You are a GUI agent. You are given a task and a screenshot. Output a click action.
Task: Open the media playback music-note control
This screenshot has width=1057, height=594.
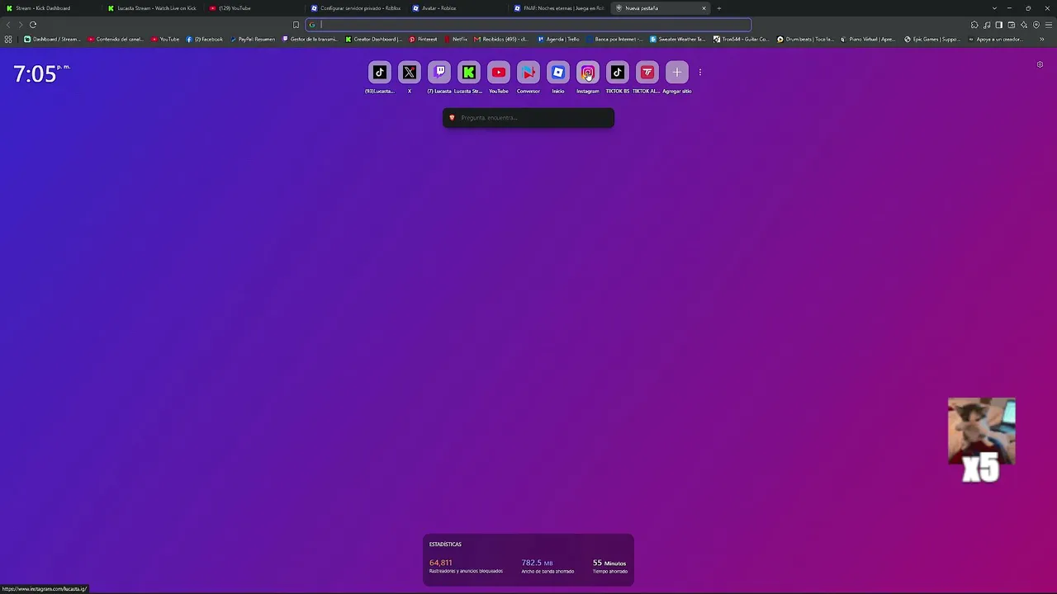987,25
